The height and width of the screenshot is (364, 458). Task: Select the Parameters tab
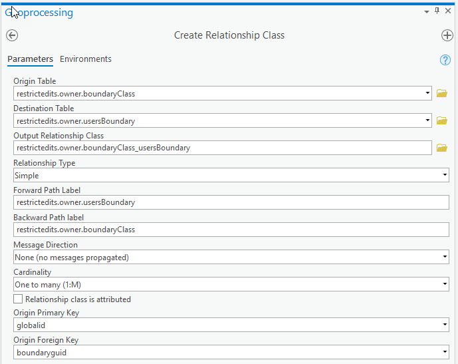point(30,59)
